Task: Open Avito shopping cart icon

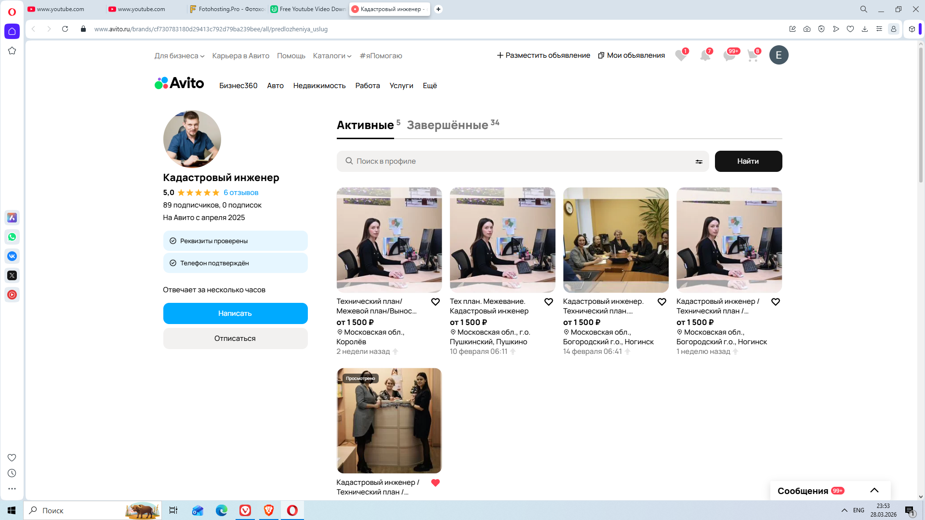Action: coord(753,55)
